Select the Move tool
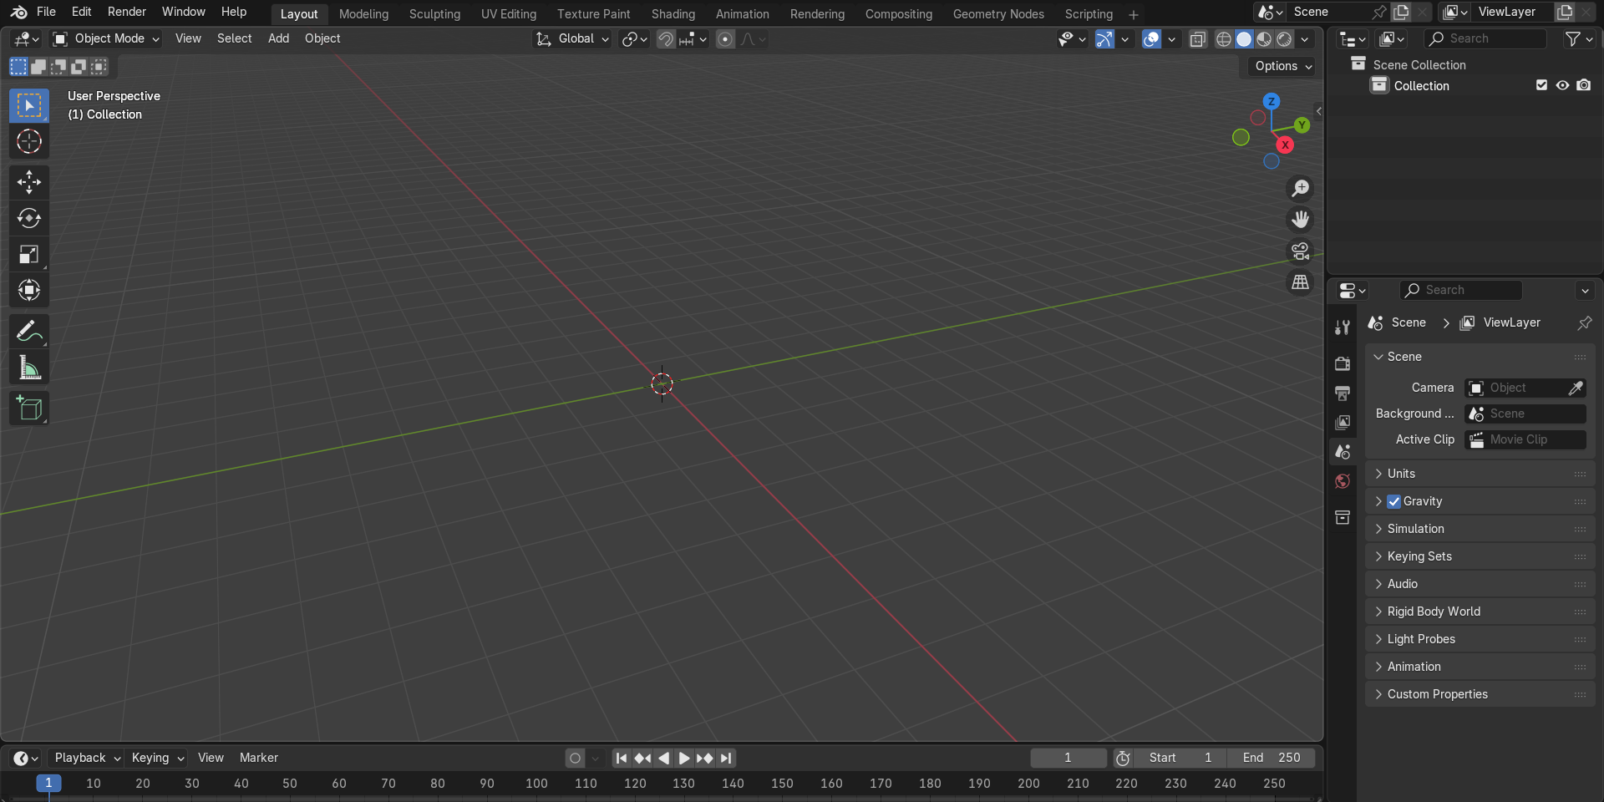This screenshot has width=1604, height=802. 29,182
